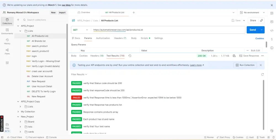Toggle the sidebar panel icon in status bar
The height and width of the screenshot is (140, 276).
(2, 137)
